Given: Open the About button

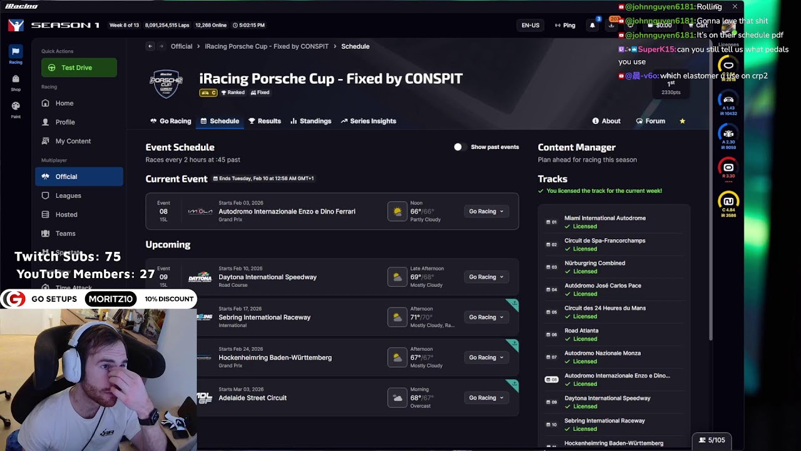Looking at the screenshot, I should [x=606, y=121].
